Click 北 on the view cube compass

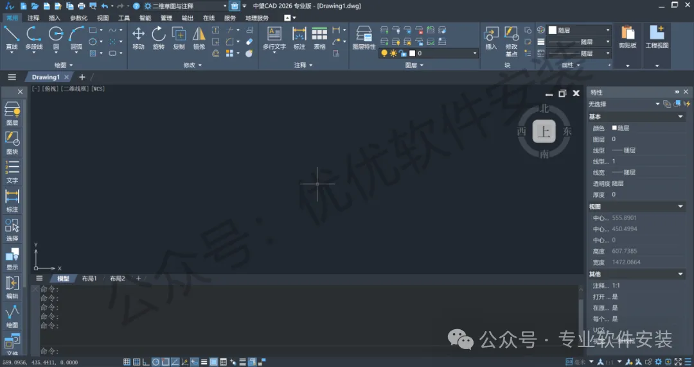click(544, 109)
